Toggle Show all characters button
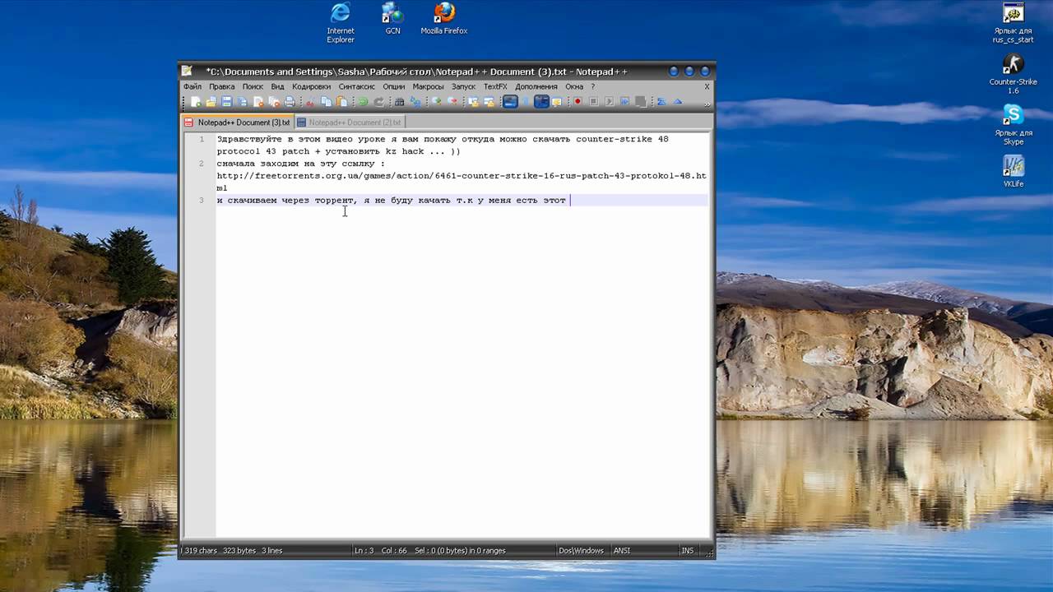Viewport: 1053px width, 592px height. [526, 102]
